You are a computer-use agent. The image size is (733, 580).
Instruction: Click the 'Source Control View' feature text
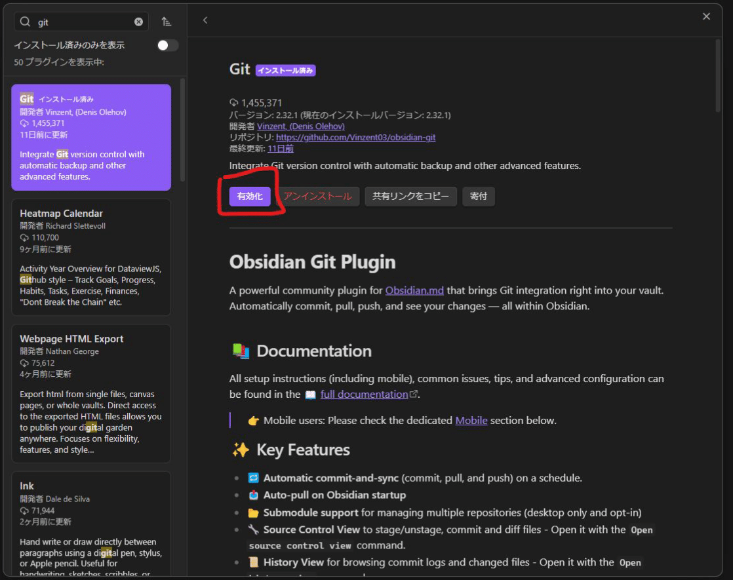(312, 530)
